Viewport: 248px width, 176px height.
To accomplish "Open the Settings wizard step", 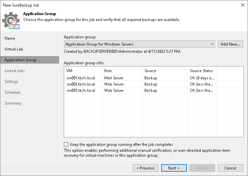I will 12,82.
